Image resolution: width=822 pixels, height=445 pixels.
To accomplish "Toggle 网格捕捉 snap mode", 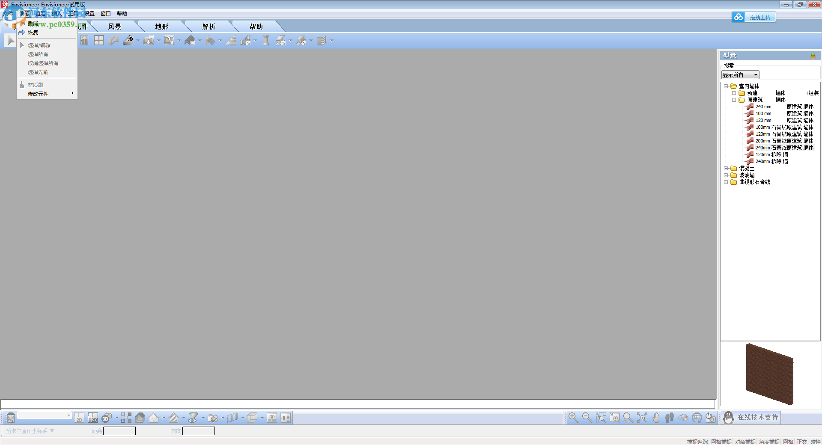I will [721, 442].
